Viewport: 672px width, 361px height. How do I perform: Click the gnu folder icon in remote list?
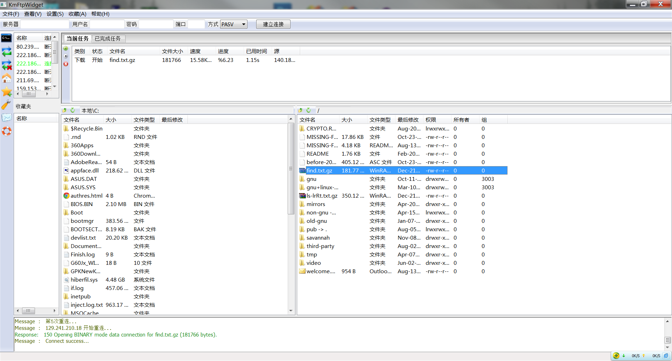[x=302, y=179]
